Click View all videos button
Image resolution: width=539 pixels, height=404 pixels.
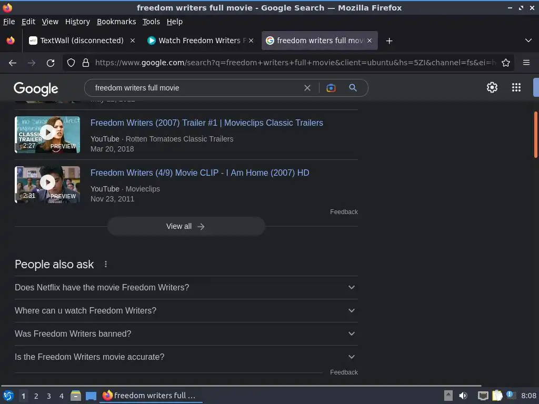[186, 226]
